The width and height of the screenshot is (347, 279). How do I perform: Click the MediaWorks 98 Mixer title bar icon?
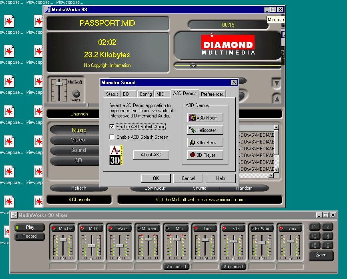[14, 215]
